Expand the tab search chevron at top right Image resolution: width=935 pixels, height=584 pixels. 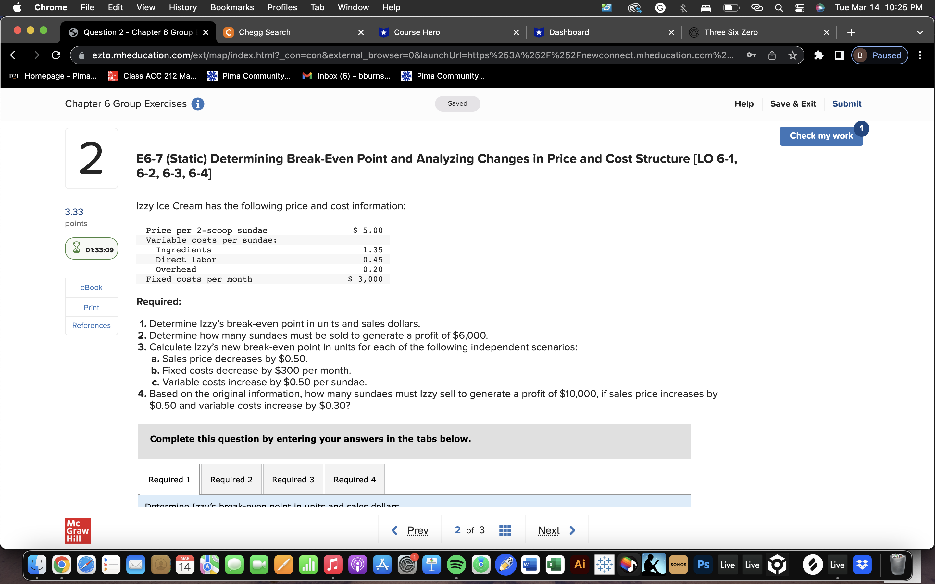(x=920, y=32)
